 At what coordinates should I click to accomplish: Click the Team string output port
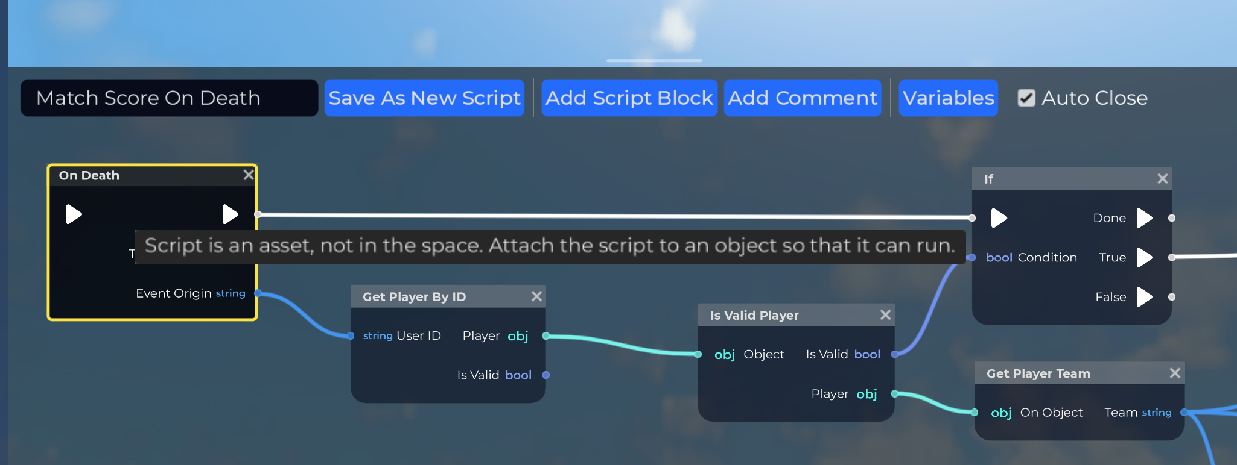pos(1184,413)
